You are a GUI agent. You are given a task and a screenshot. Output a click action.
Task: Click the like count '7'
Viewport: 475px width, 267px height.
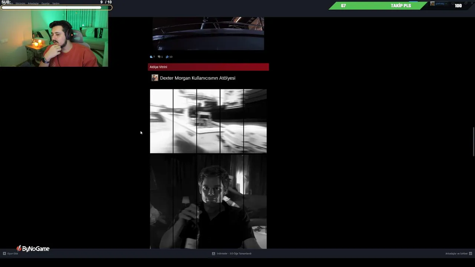(154, 57)
